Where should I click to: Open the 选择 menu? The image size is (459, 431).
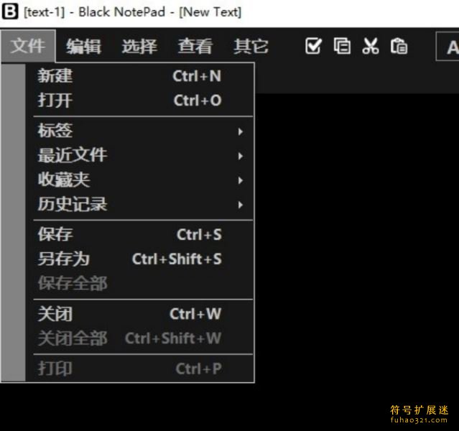click(139, 46)
